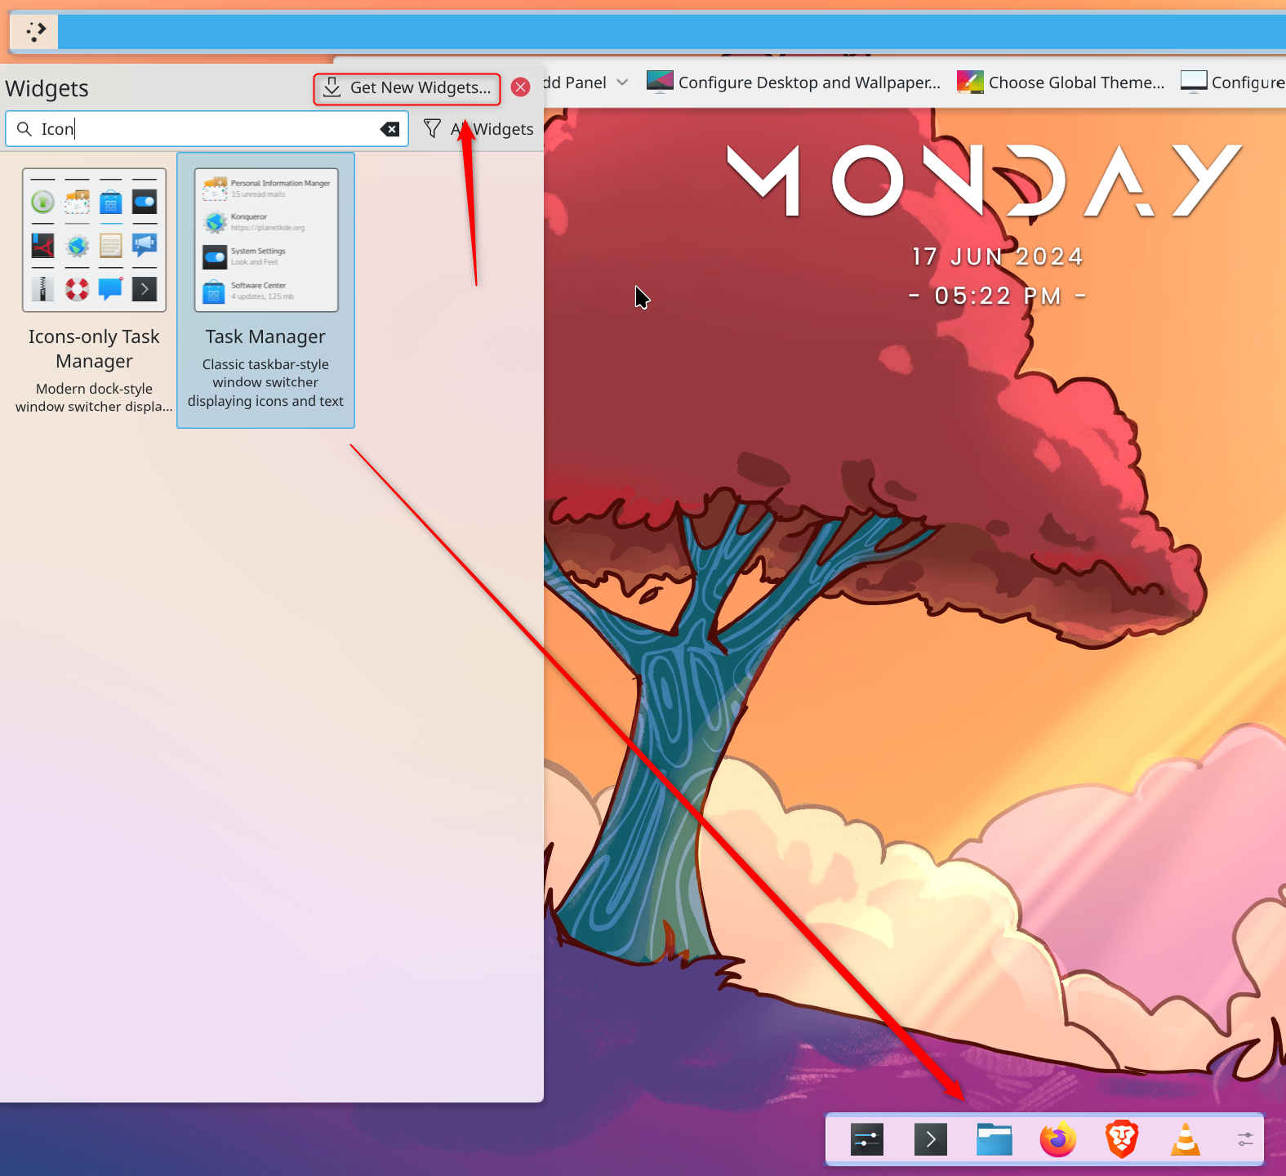
Task: Launch Firefox from the dock
Action: click(x=1058, y=1139)
